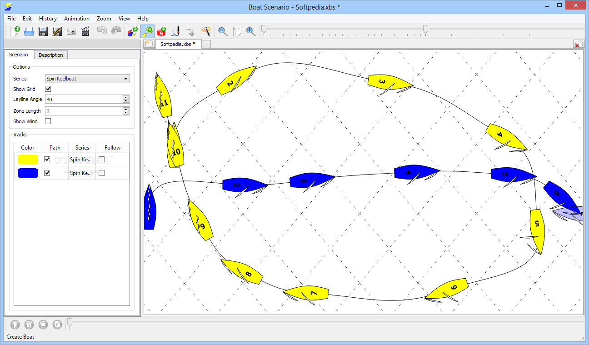Click the new tab icon beside Softpedia.xbs

pyautogui.click(x=149, y=44)
